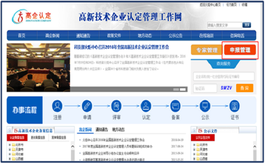The width and height of the screenshot is (265, 164).
Task: Click the red 申报管理 button
Action: pos(240,50)
